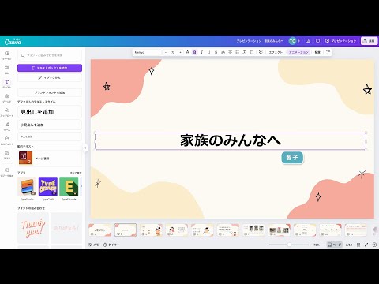Open the Elements (素材) sidebar panel
This screenshot has width=379, height=284.
pos(7,69)
